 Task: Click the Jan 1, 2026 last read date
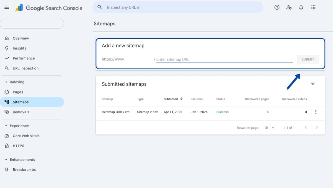pos(199,112)
